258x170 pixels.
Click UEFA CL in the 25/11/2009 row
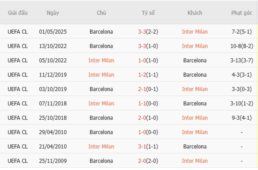pos(17,161)
